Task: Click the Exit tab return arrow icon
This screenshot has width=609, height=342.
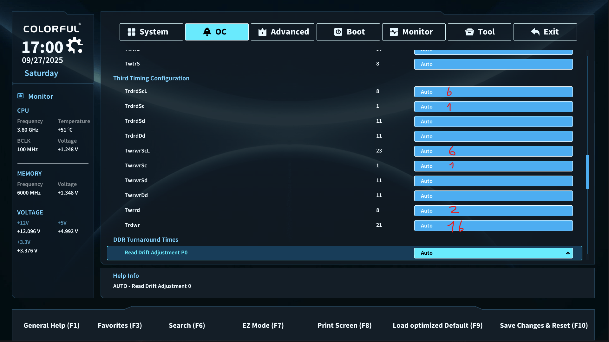Action: [x=535, y=32]
